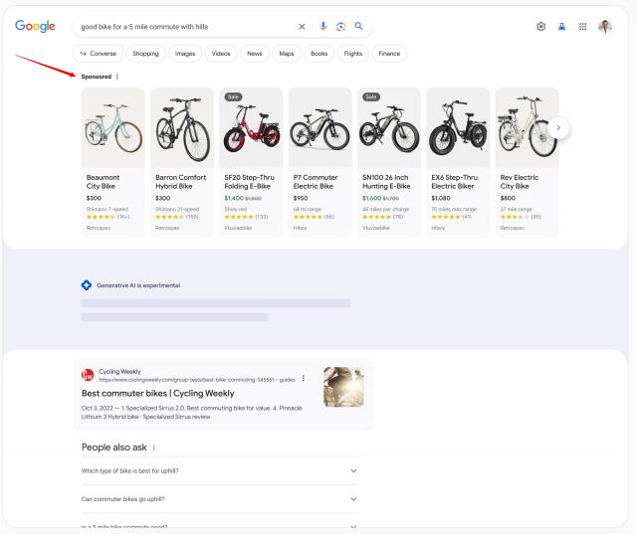Open the P7 Commuter Electric Bike image
The height and width of the screenshot is (534, 637).
(320, 128)
